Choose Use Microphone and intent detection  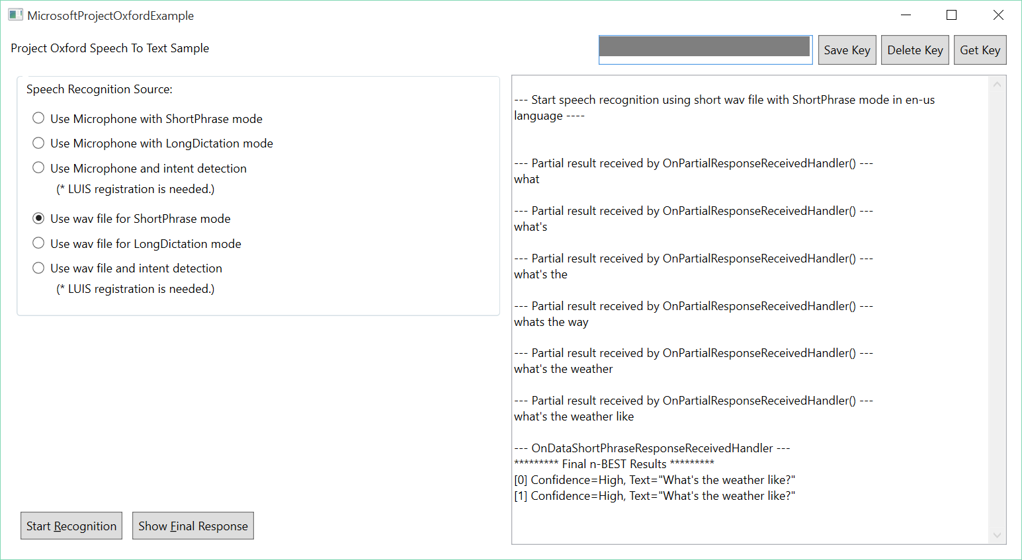tap(140, 168)
